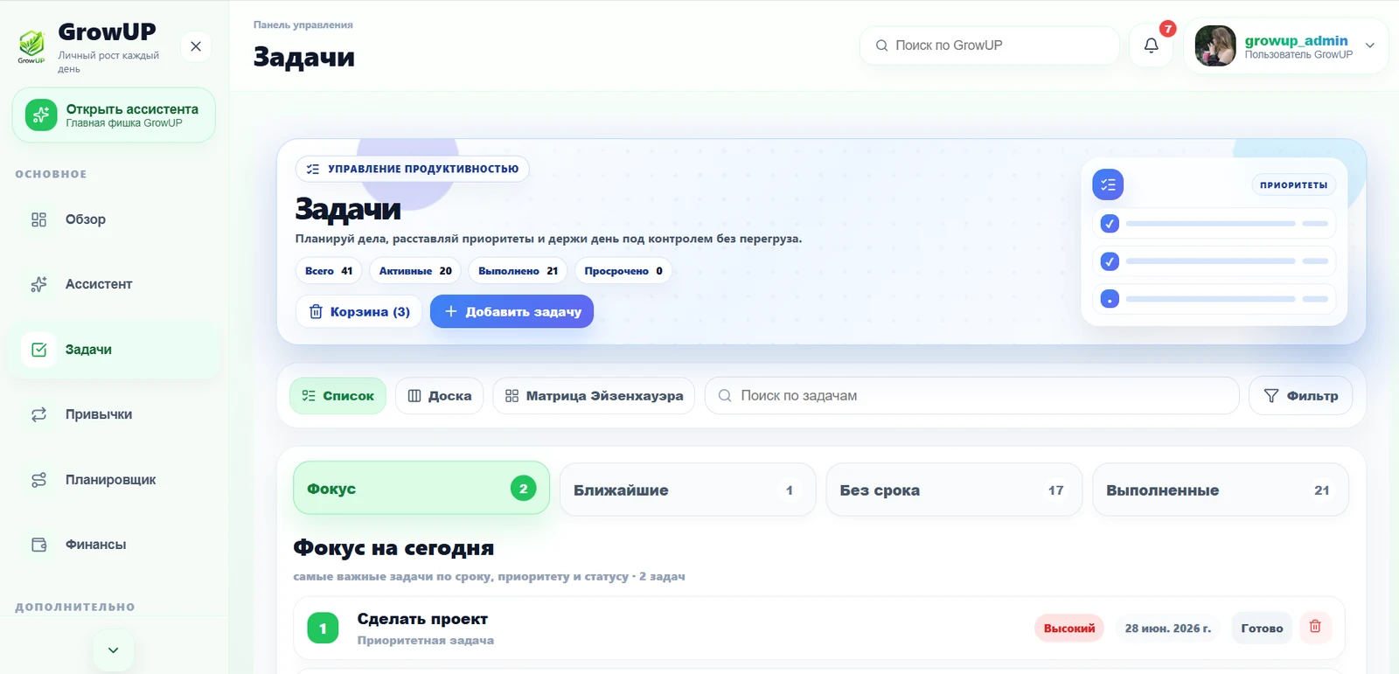1399x674 pixels.
Task: Click the Просрочено 0 chip
Action: (x=623, y=271)
